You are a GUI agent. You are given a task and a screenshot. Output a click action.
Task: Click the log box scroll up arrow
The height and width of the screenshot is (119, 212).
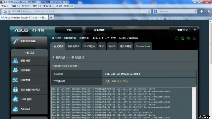tap(194, 89)
